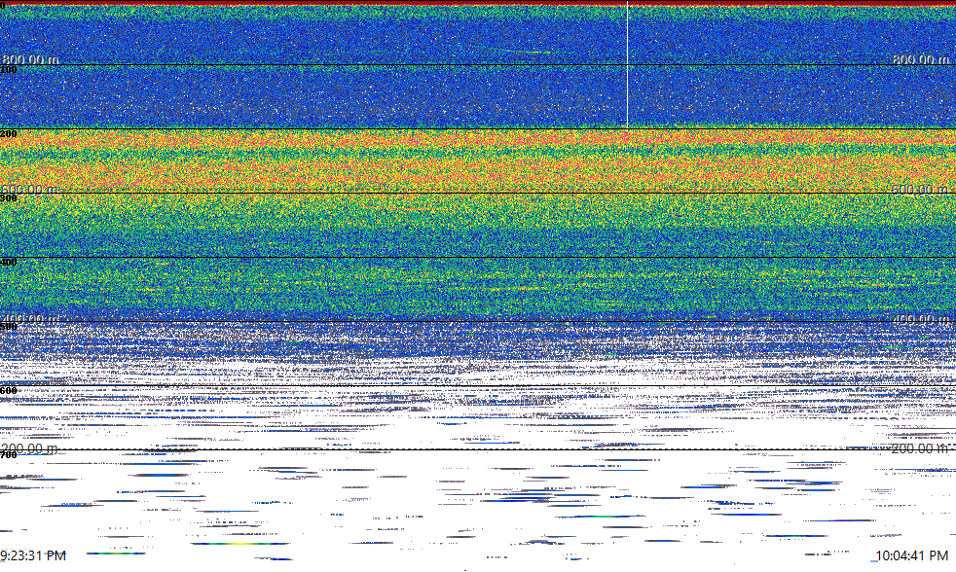Click the 600 depth grid label
Screen dimensions: 956x572
(9, 390)
